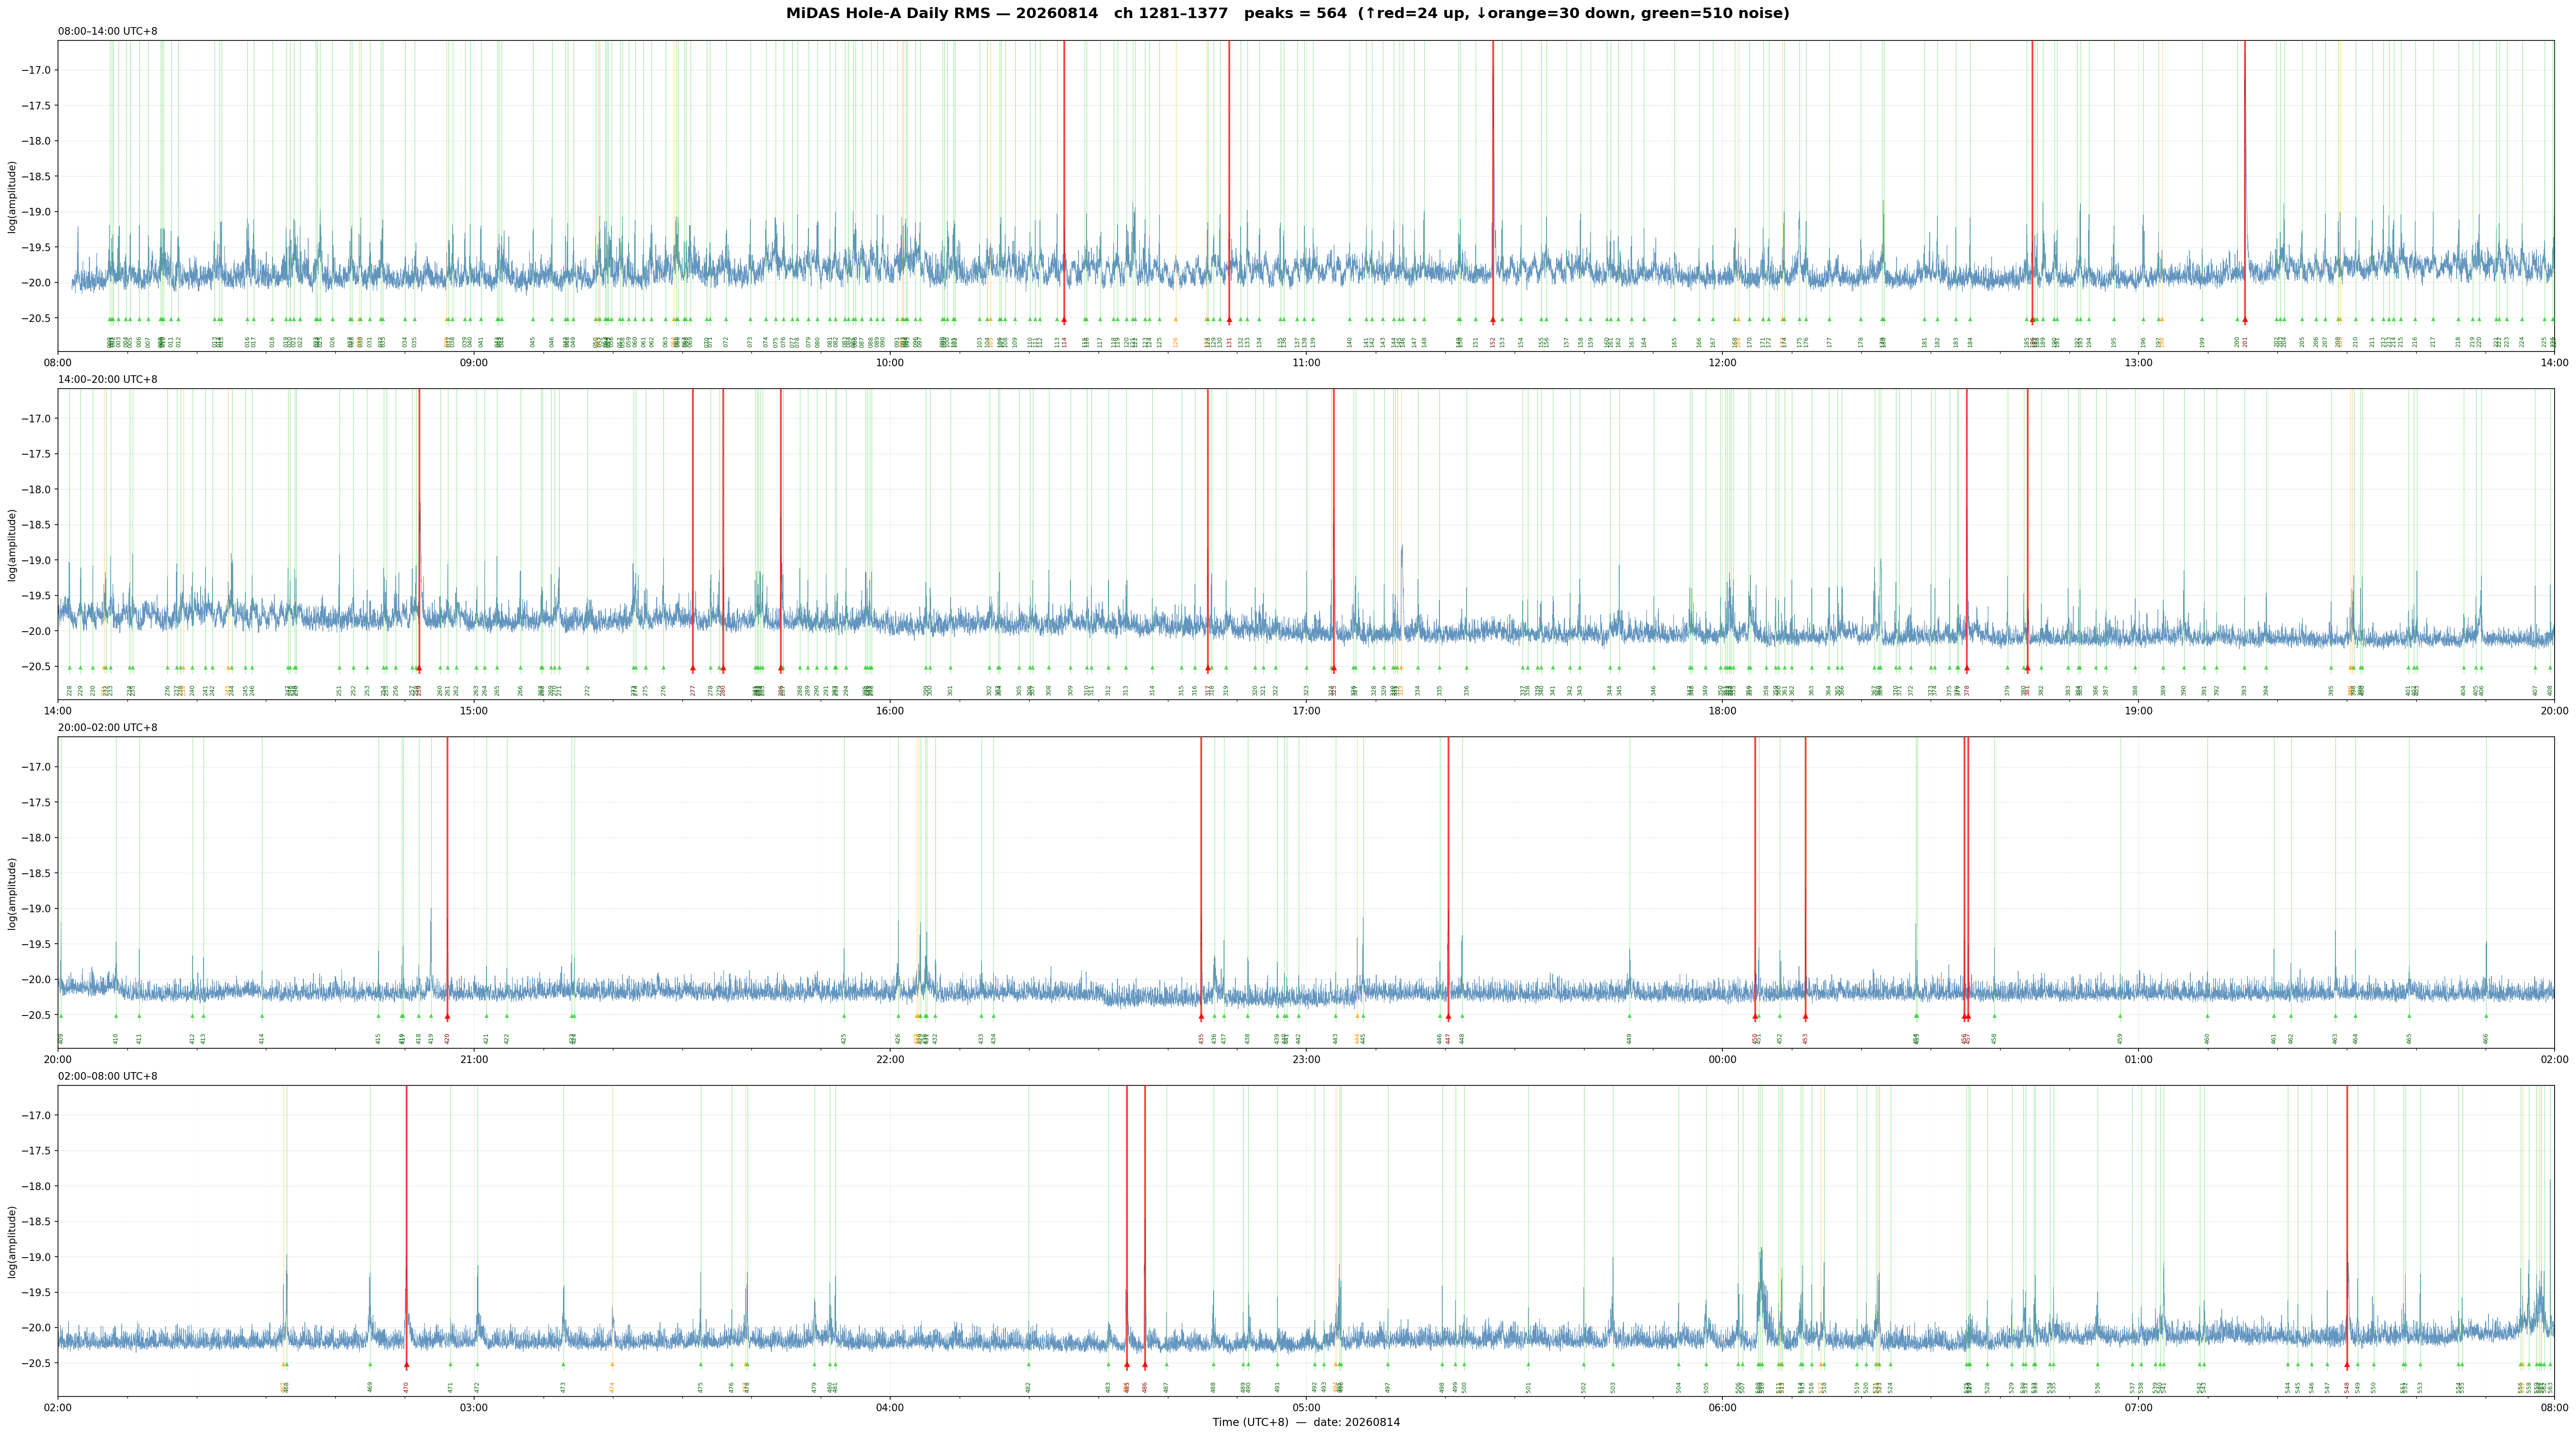Click the "Time (UTC+8) — date: 20260814" axis label
This screenshot has width=2576, height=1435.
1306,1422
